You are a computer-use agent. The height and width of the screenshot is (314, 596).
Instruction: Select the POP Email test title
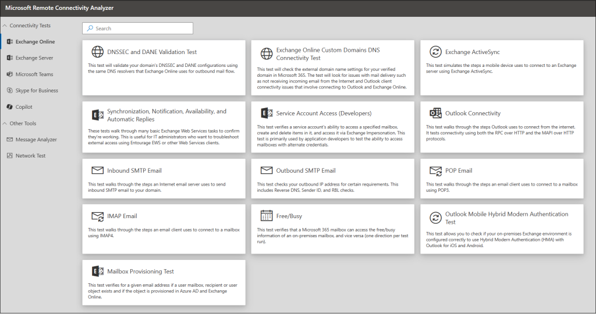coord(459,170)
